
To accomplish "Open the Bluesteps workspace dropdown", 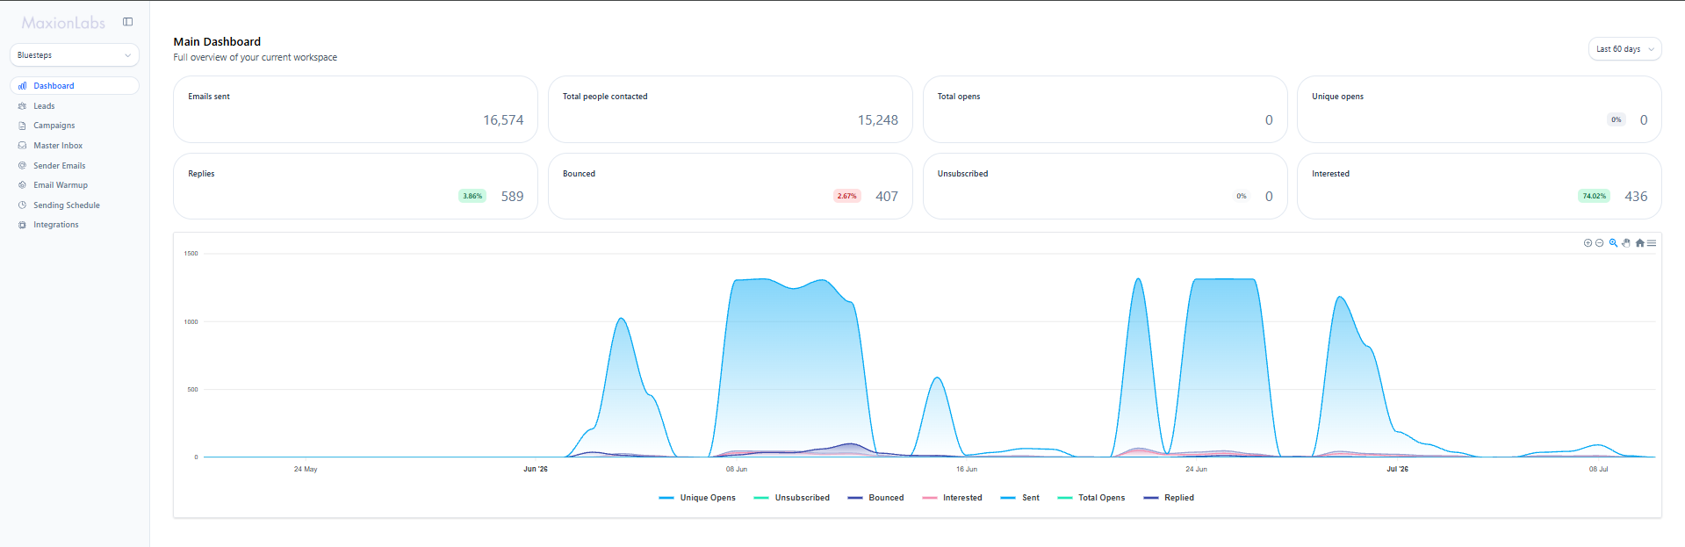I will pyautogui.click(x=74, y=55).
